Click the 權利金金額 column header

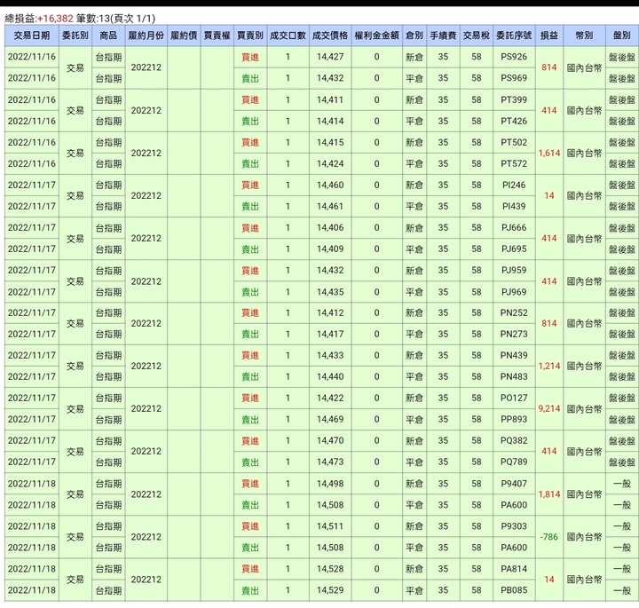pos(376,36)
